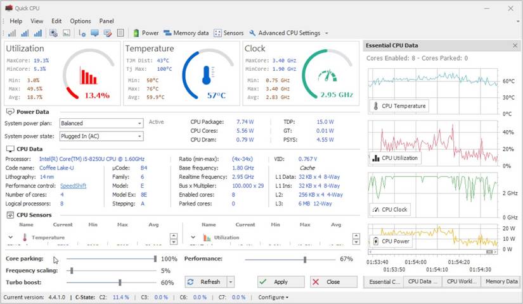
Task: Open the Configure dropdown in status bar
Action: click(x=273, y=297)
